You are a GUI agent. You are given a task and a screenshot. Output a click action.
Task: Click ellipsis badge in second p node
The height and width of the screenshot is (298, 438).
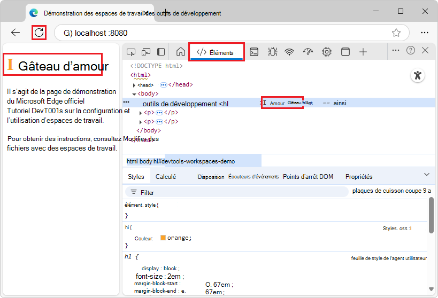point(159,122)
